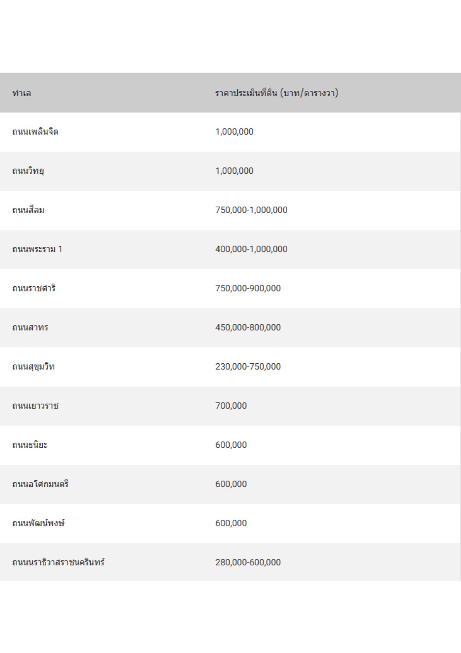Click the ถนนธนิยะ row label
Screen dimensions: 461x653
[x=30, y=445]
